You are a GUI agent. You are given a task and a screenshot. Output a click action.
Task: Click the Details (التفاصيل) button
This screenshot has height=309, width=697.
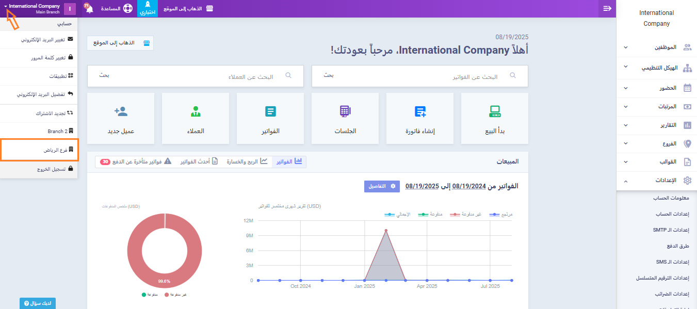tap(382, 186)
